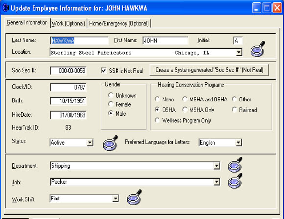Choose the Other hearing program option

pos(234,99)
